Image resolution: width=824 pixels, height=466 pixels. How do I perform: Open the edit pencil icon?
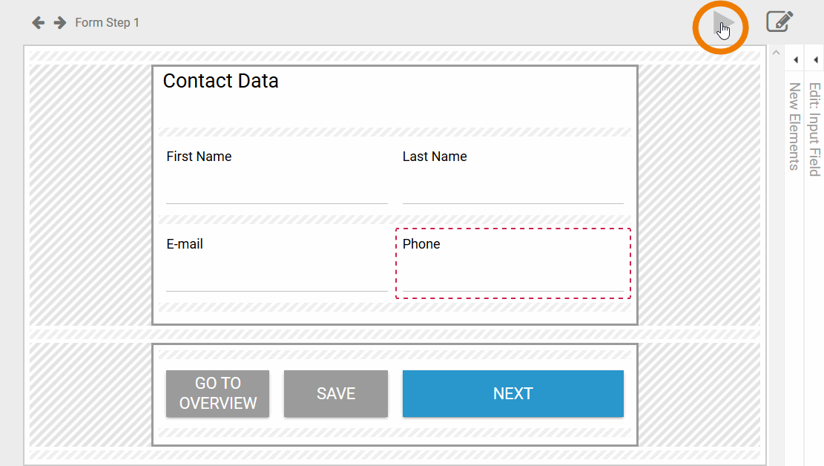[779, 22]
